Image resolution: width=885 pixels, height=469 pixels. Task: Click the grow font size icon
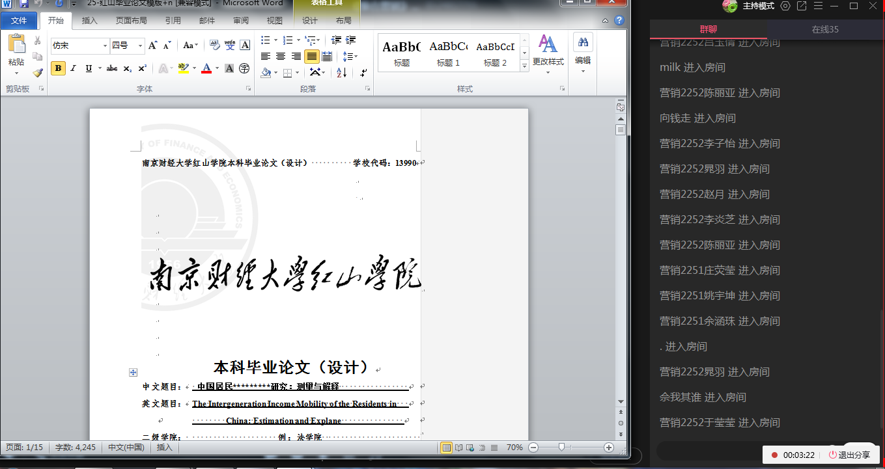[152, 46]
